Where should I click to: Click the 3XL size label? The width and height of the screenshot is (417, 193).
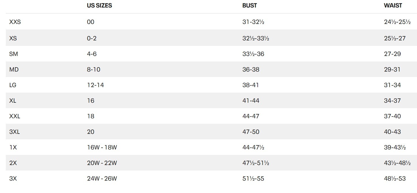(14, 132)
